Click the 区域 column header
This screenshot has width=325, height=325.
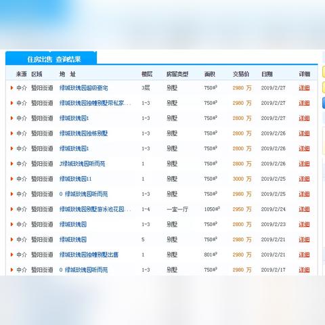tap(37, 74)
